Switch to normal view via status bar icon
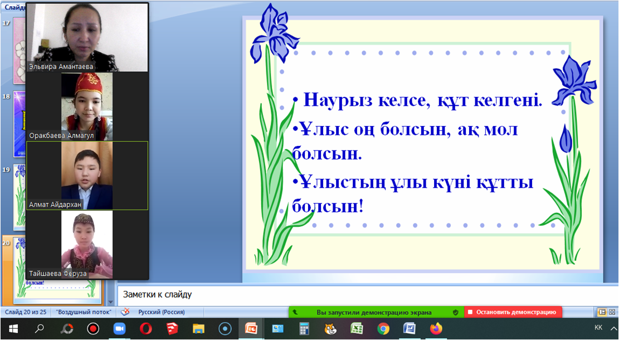 pos(602,312)
